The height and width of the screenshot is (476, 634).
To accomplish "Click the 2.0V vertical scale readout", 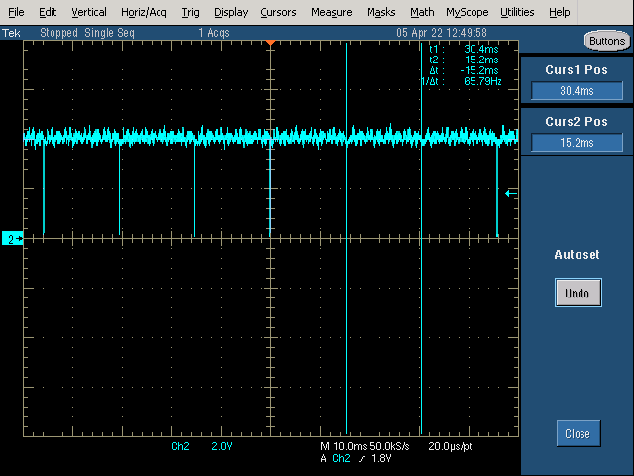I will [x=222, y=446].
